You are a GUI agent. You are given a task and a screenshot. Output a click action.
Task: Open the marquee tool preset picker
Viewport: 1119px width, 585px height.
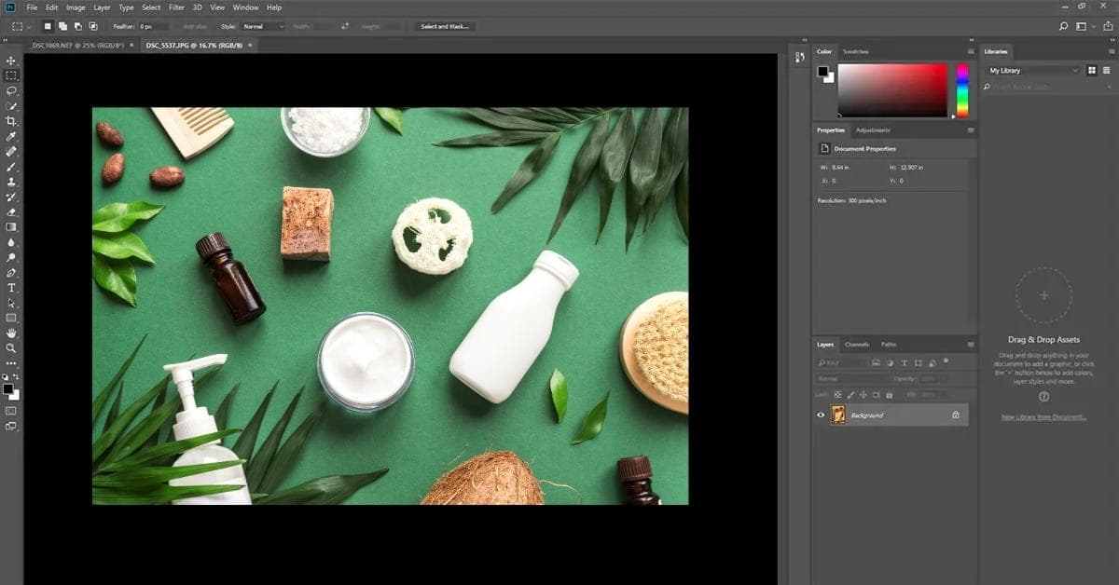21,26
